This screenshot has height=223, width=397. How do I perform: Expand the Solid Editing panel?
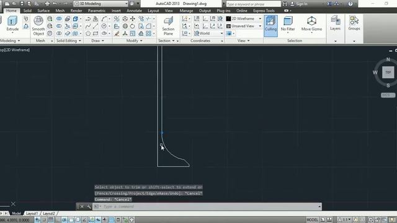[69, 41]
